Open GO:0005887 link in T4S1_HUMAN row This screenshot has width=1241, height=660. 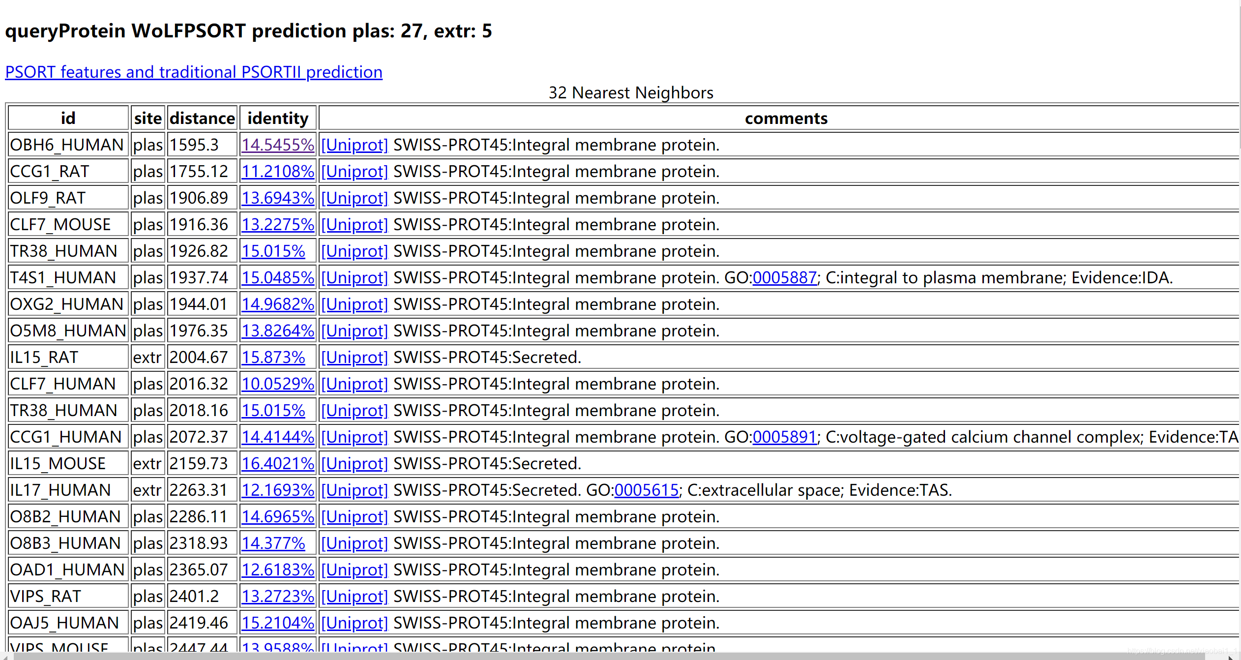point(784,277)
